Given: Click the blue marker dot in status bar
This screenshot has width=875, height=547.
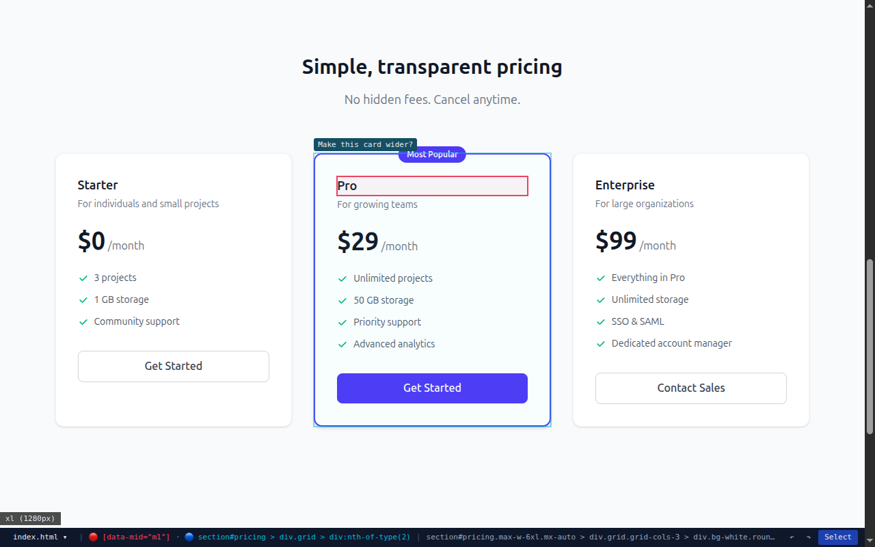Looking at the screenshot, I should pos(189,537).
